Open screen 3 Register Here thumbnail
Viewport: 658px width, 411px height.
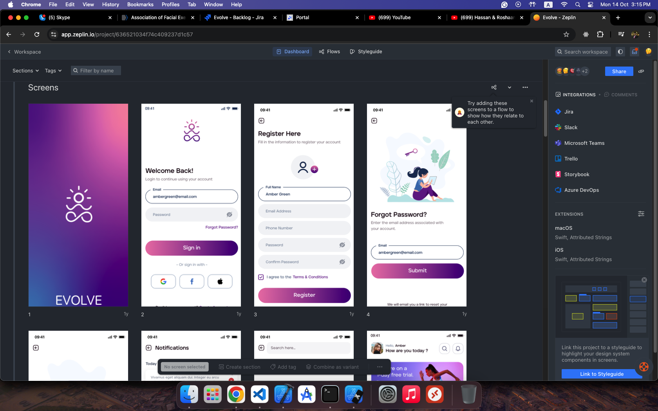pyautogui.click(x=304, y=205)
